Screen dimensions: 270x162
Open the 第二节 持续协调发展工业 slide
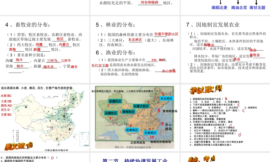click(x=135, y=157)
